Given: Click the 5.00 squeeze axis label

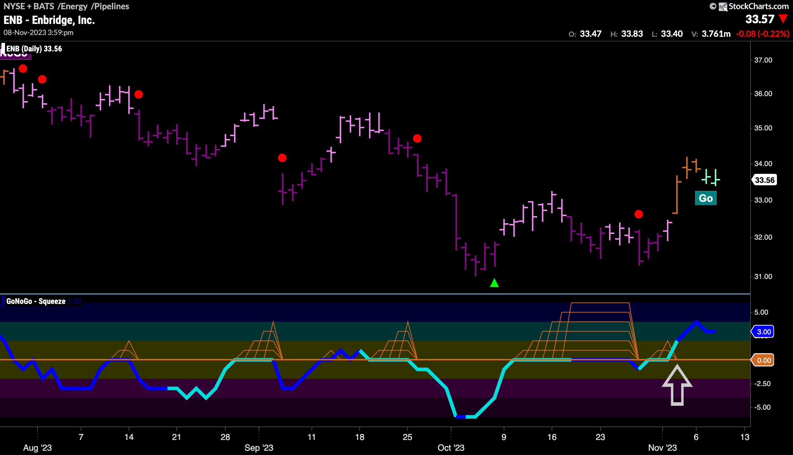Looking at the screenshot, I should pyautogui.click(x=761, y=312).
